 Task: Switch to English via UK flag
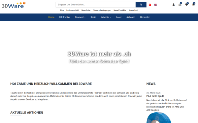tap(155, 5)
